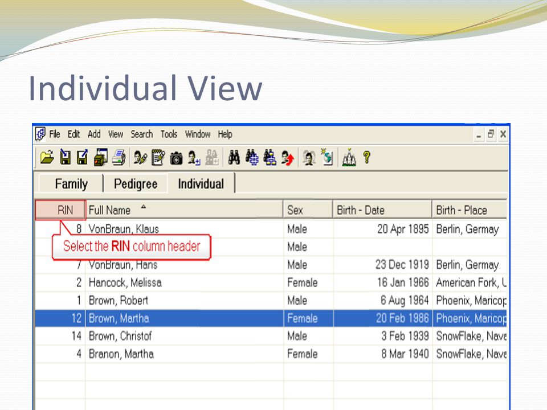
Task: Click birth place American Fork cell
Action: coord(470,282)
